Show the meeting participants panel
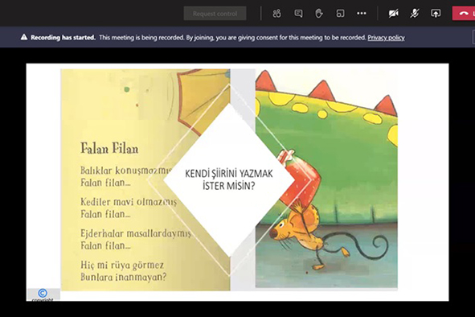 pyautogui.click(x=276, y=14)
